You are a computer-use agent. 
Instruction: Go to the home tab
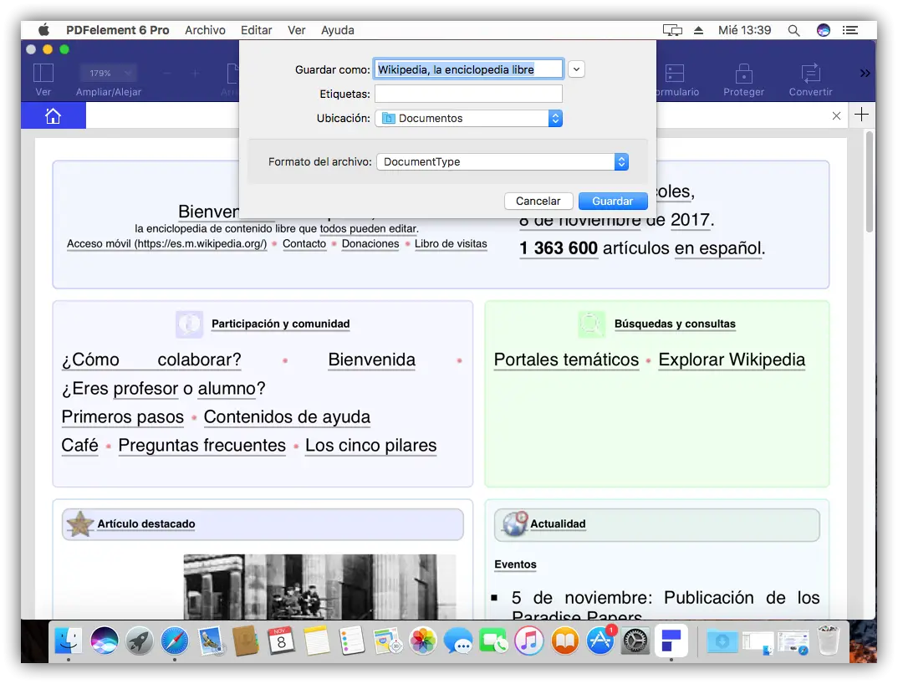tap(54, 115)
